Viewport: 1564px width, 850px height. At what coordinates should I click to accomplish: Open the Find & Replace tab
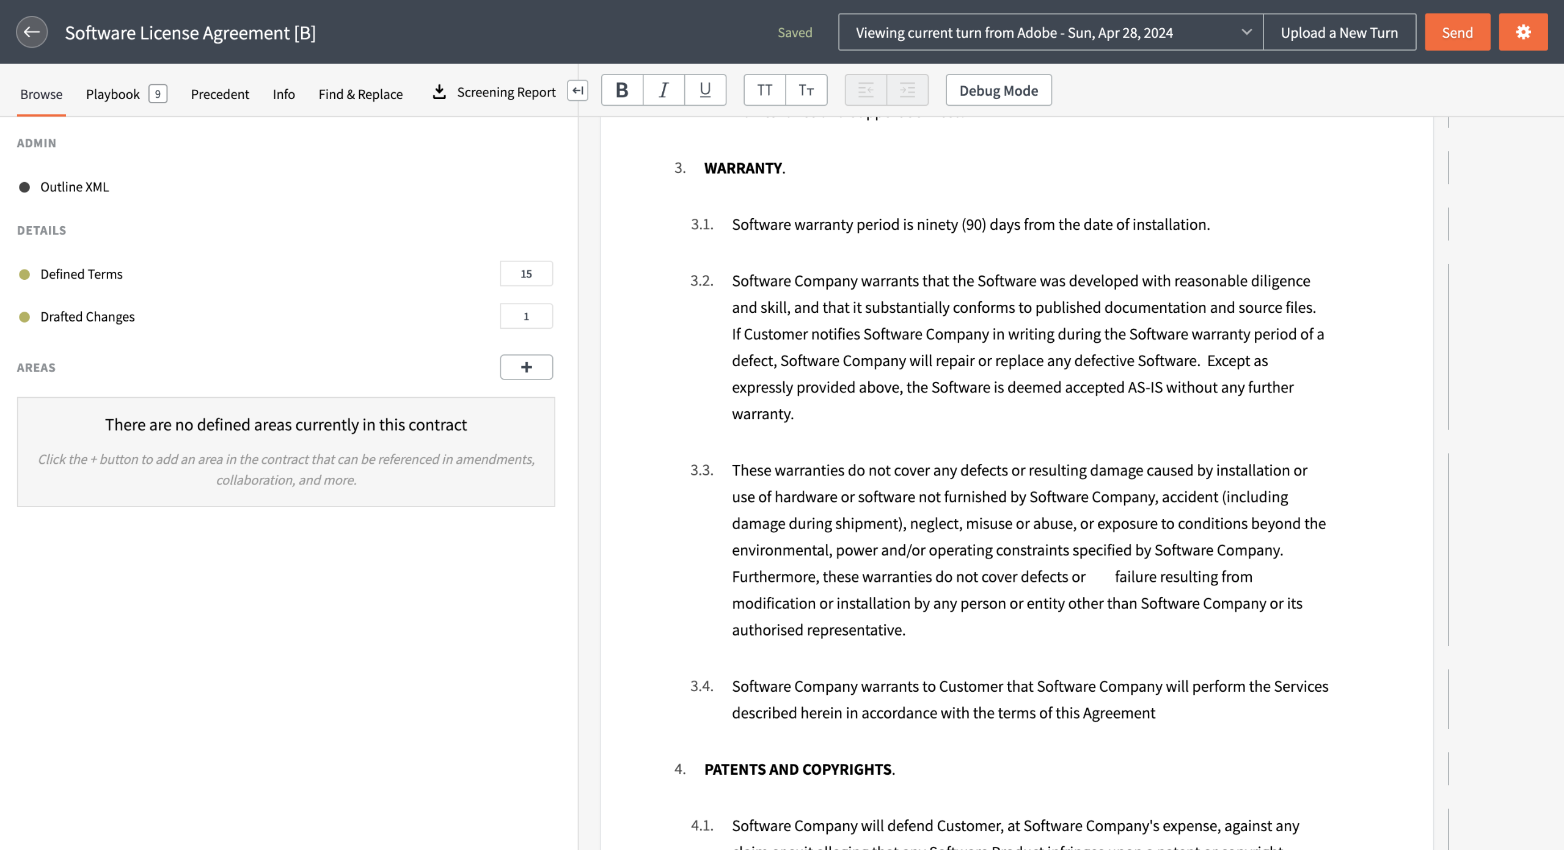[x=360, y=94]
